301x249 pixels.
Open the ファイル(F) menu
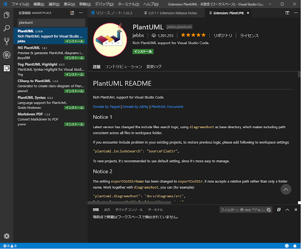pos(20,4)
